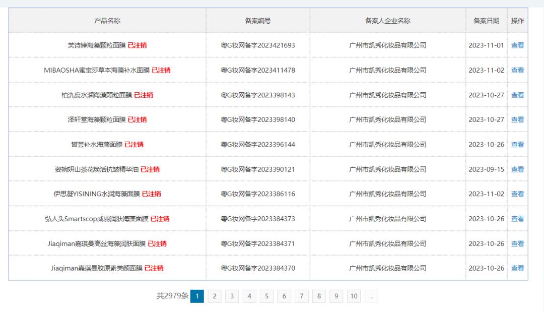Select product name Jiaqiman嘉琪曼高丝海藻润肤面膜
Screen dimensions: 544x312
click(97, 243)
